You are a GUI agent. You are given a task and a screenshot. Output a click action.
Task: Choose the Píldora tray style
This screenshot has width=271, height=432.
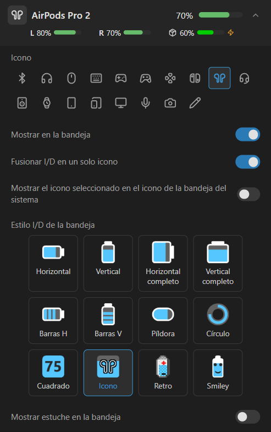click(x=163, y=320)
